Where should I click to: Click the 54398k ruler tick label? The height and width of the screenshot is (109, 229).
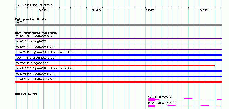204,10
